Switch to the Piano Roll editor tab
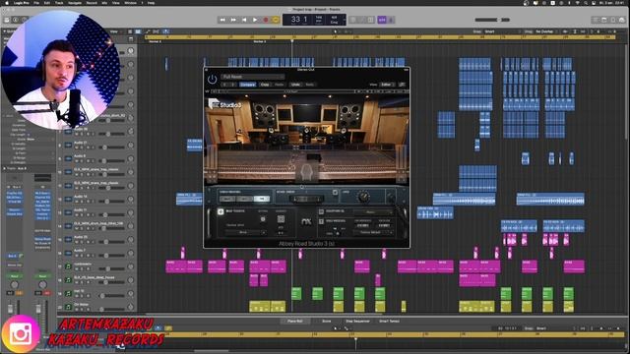630x354 pixels. pyautogui.click(x=295, y=322)
